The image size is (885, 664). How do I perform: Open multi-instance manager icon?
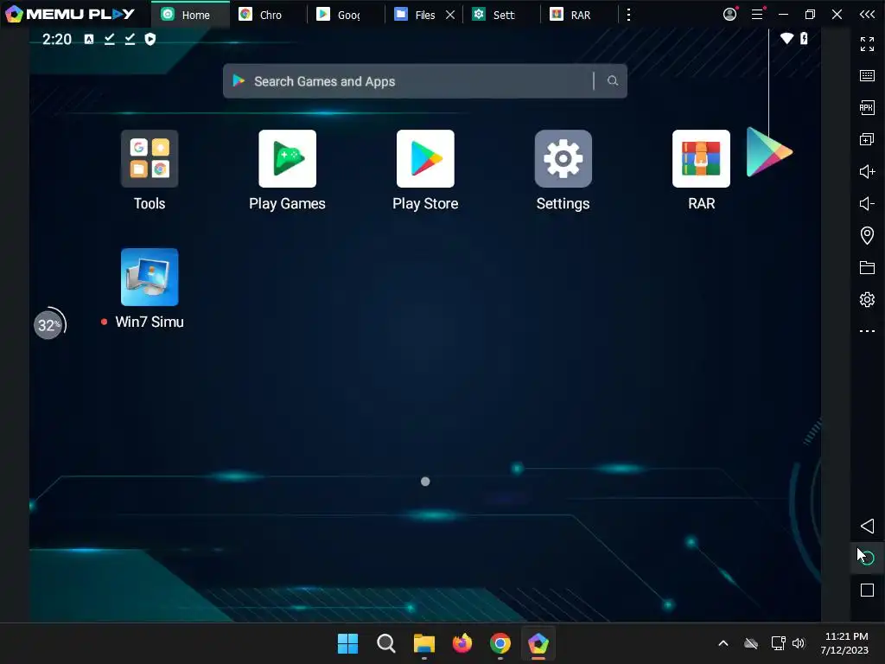pos(867,139)
